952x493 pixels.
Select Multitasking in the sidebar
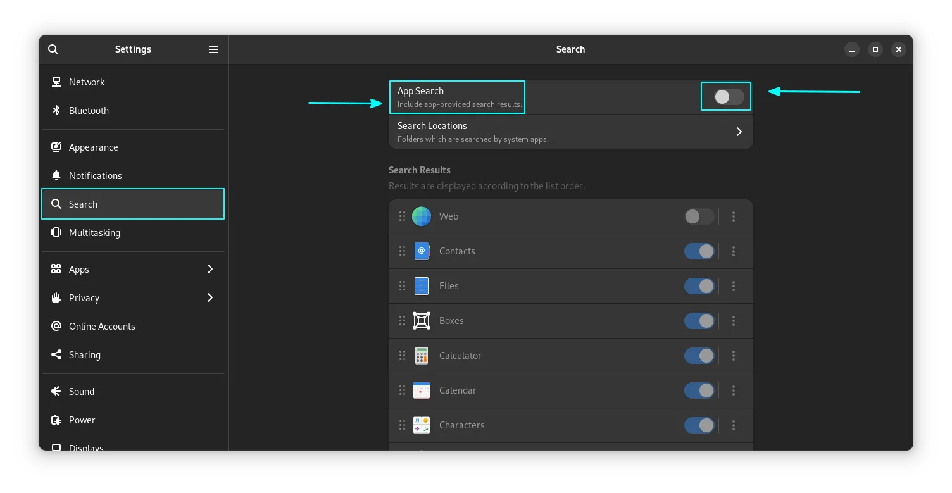point(94,233)
